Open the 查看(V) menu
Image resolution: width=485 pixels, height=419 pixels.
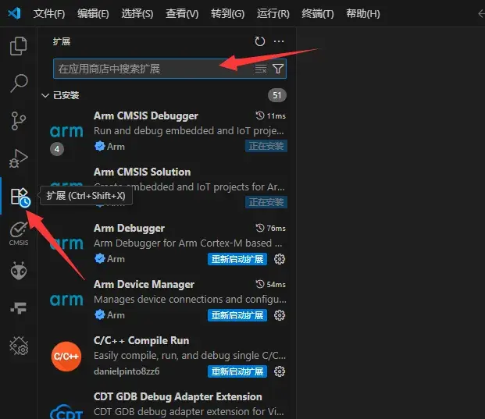[182, 13]
